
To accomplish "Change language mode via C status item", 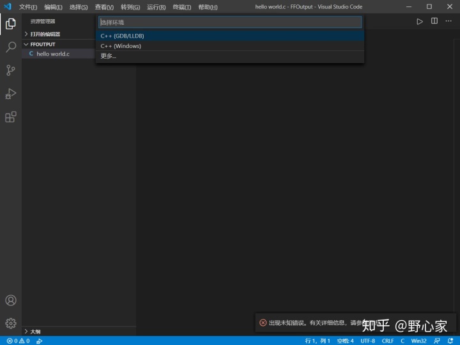I will [x=402, y=341].
